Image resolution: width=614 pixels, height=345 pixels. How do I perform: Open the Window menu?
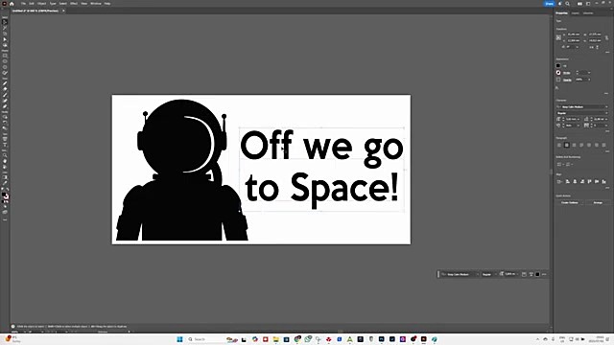point(96,4)
